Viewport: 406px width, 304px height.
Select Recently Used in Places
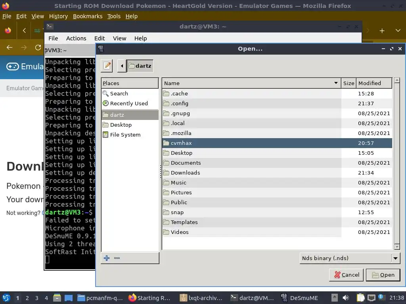[x=130, y=103]
